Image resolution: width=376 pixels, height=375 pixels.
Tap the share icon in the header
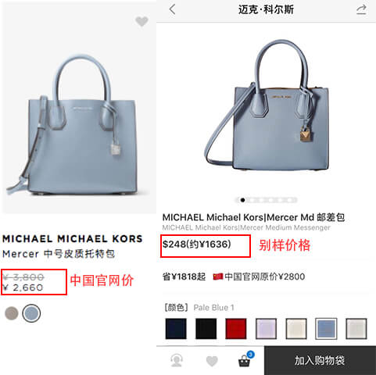(x=361, y=10)
